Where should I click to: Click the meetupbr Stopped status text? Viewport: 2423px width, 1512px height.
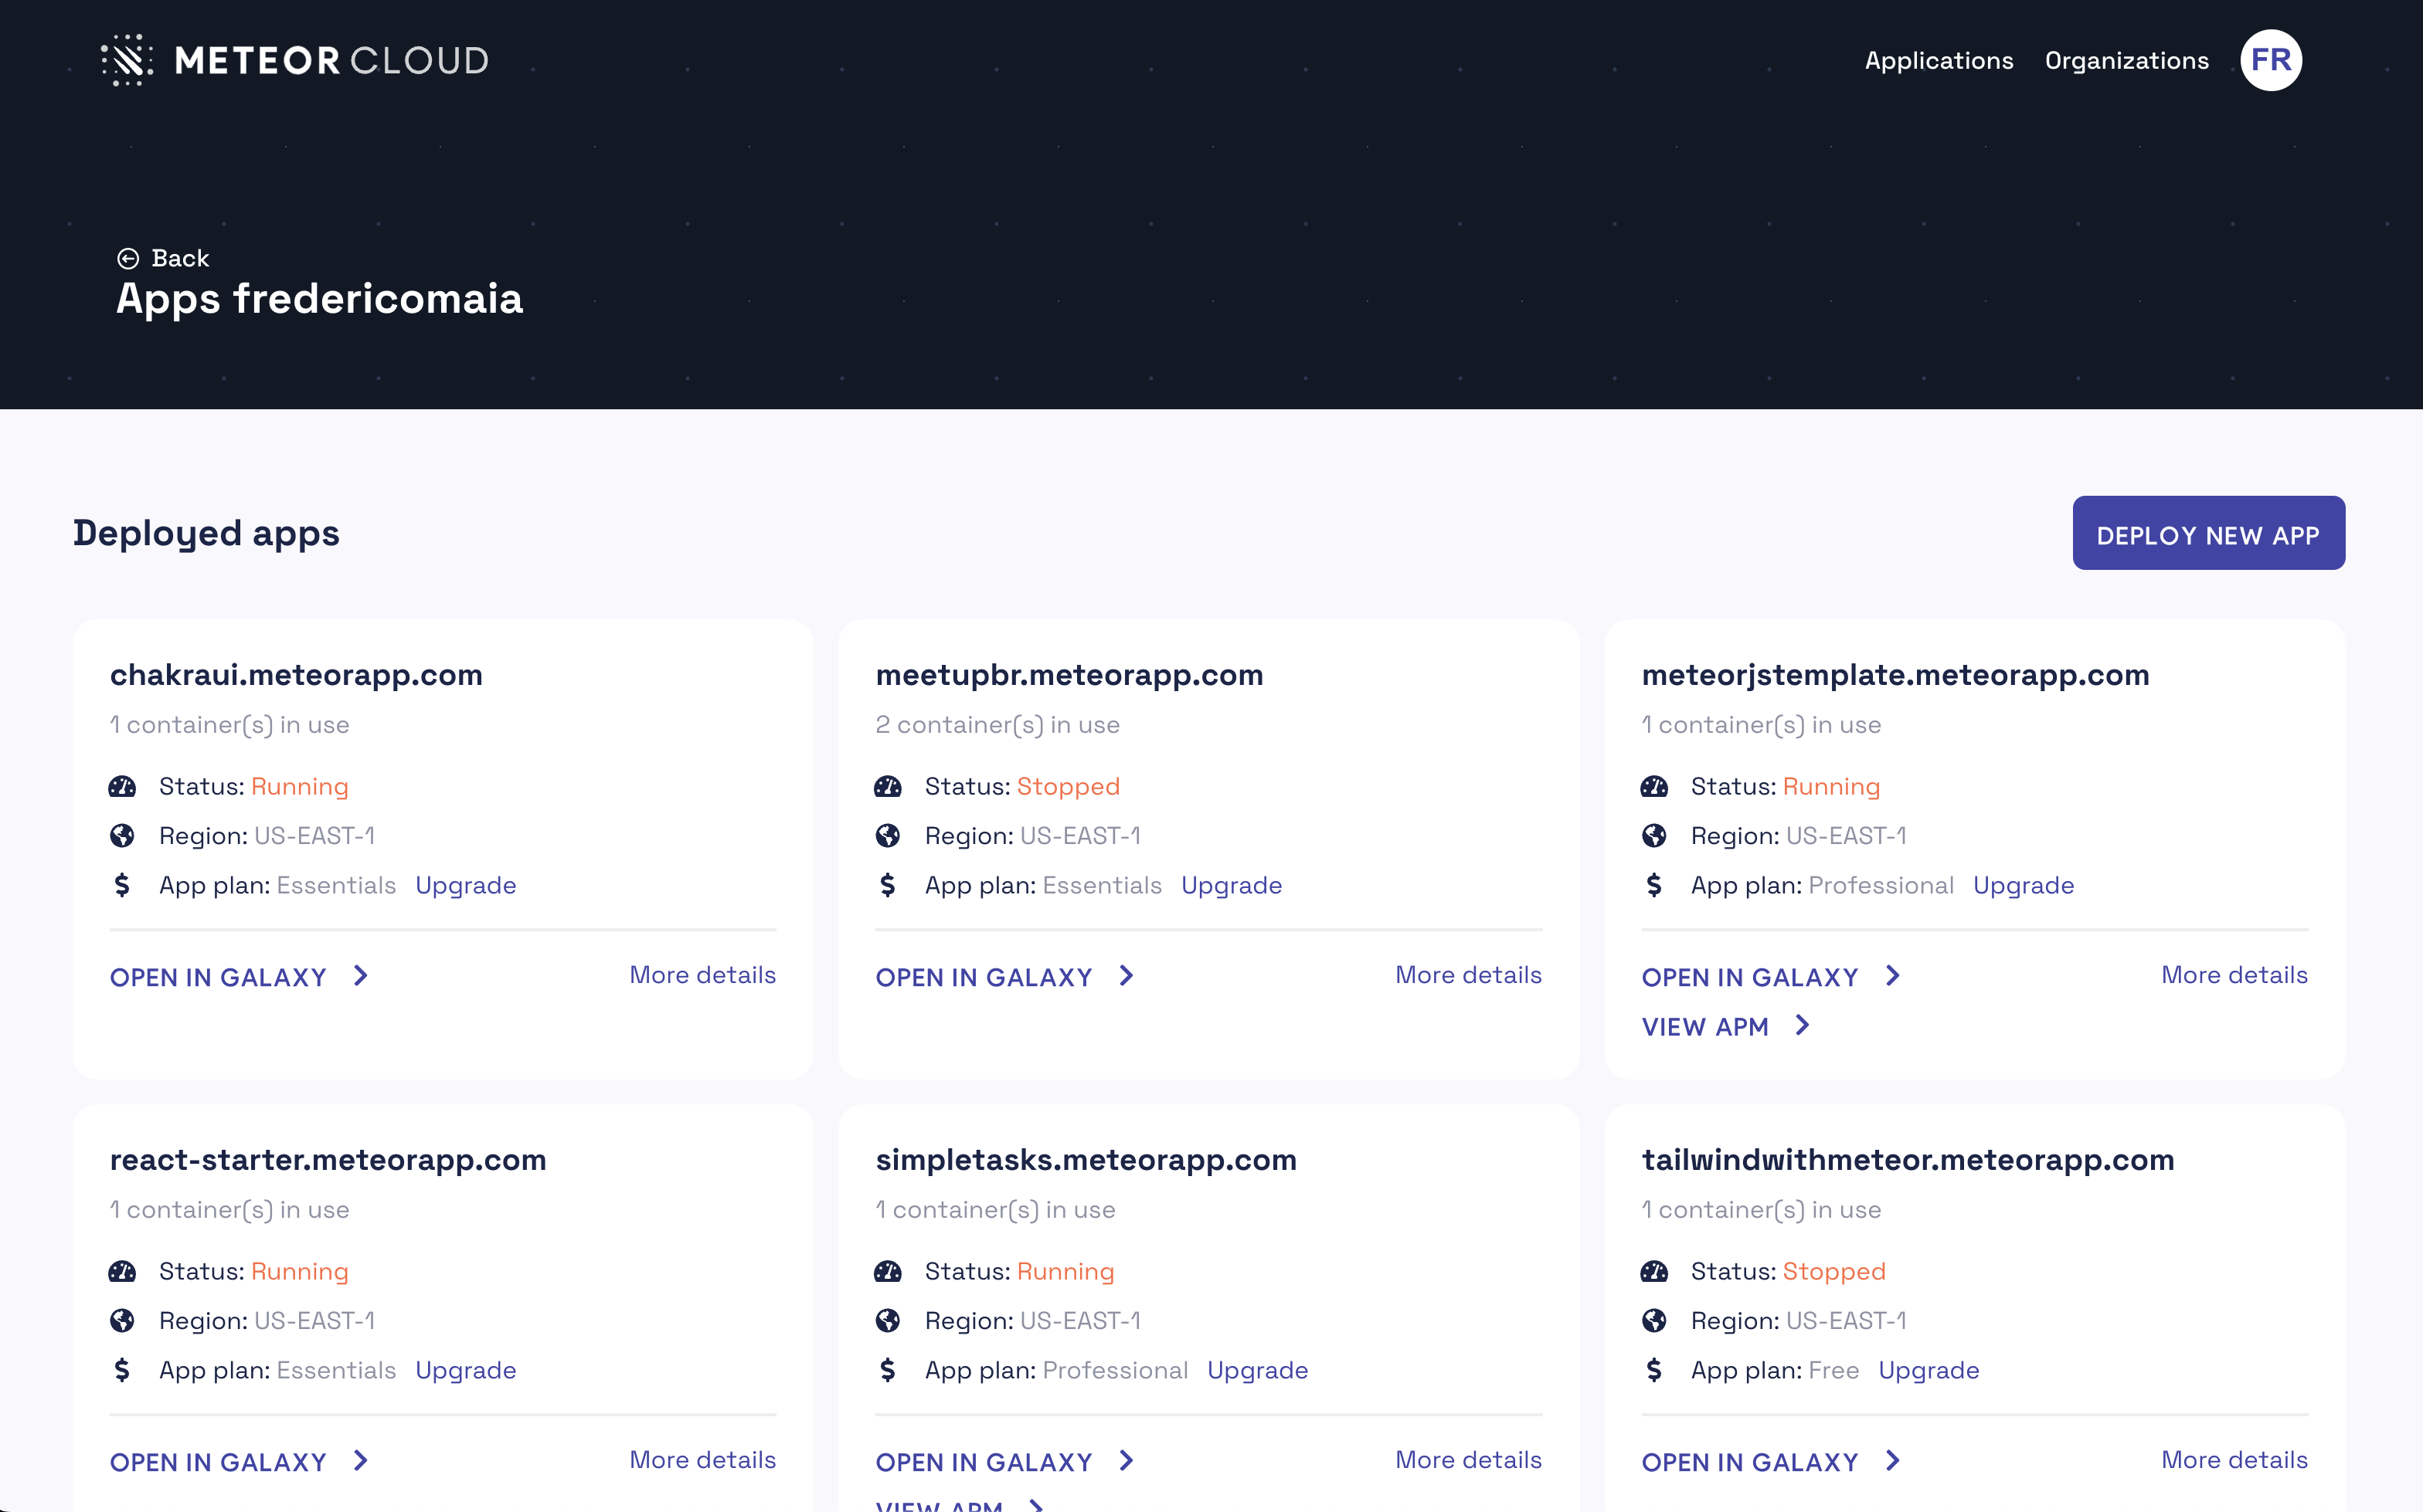pos(1069,787)
